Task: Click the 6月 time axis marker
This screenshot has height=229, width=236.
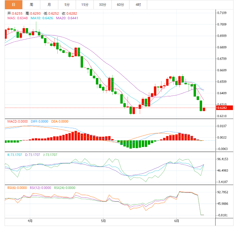Action: 176,221
